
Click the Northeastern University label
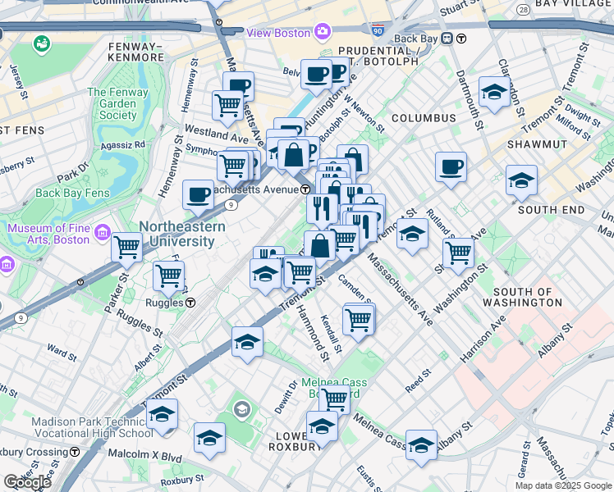click(182, 234)
